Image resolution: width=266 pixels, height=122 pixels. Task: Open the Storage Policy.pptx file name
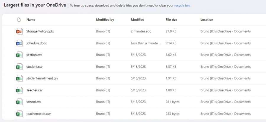coord(38,31)
